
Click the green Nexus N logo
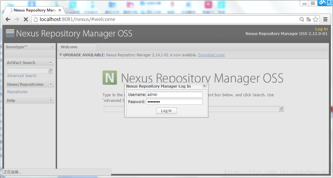point(110,78)
